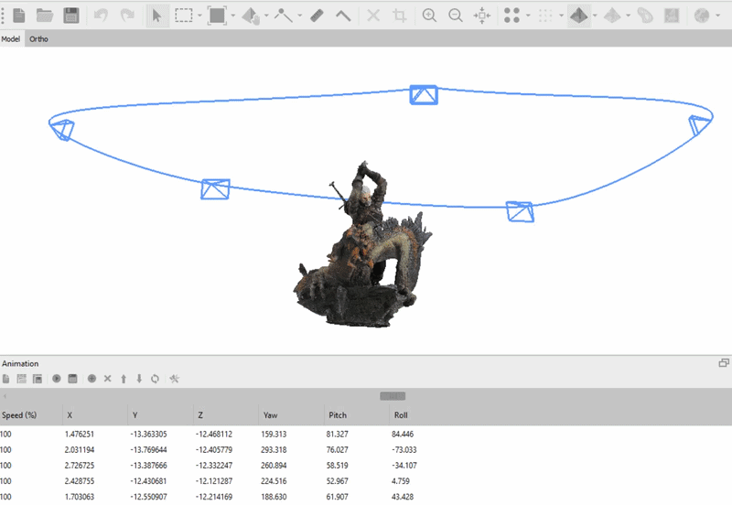
Task: Toggle shaded model display mode
Action: pos(579,16)
